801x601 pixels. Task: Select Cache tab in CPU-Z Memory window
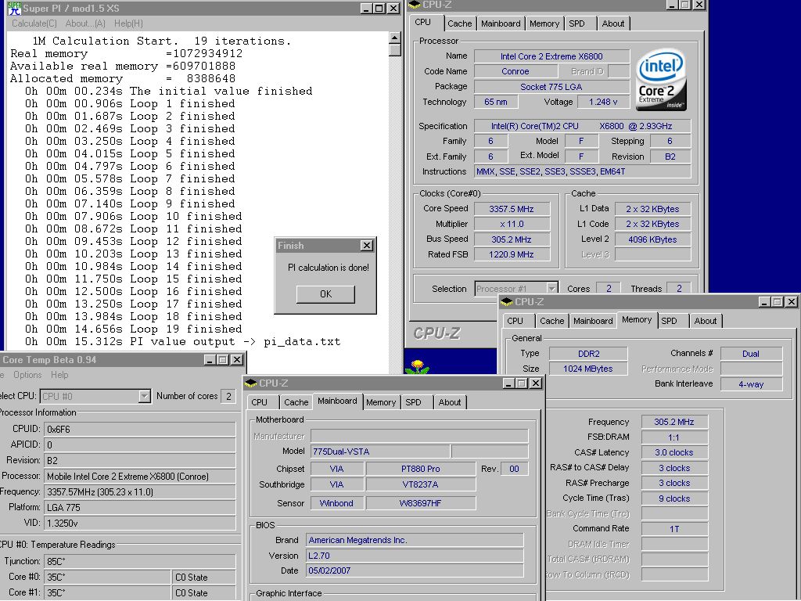[552, 321]
